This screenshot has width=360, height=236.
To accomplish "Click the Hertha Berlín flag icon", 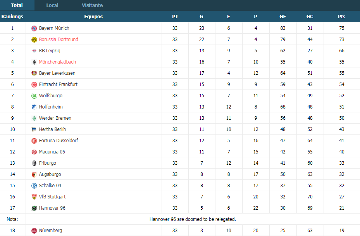I will coord(34,129).
